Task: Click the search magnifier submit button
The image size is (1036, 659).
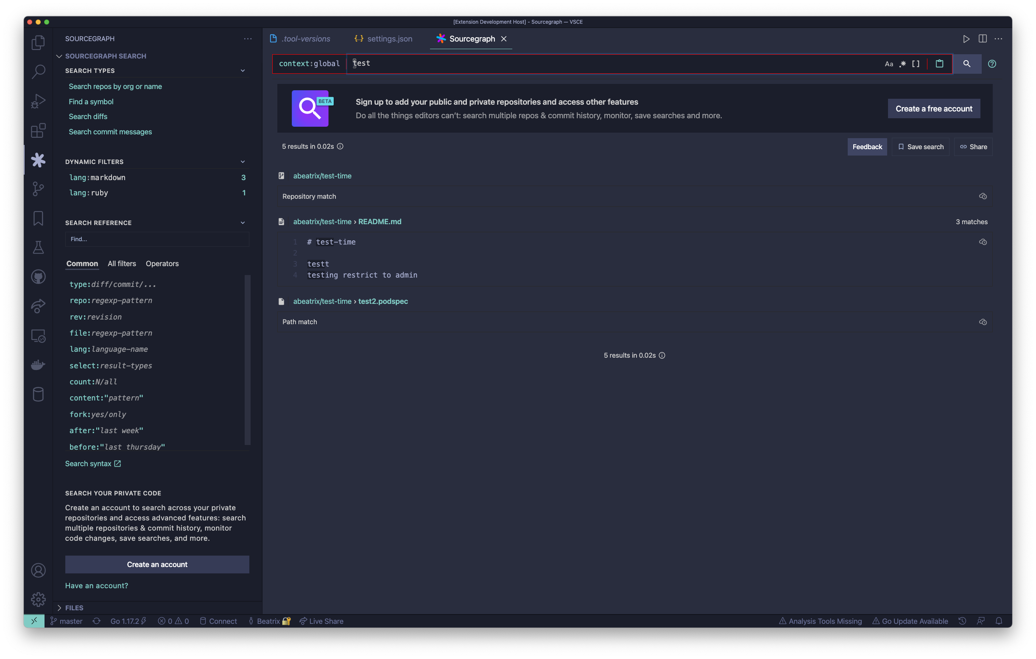Action: 966,64
